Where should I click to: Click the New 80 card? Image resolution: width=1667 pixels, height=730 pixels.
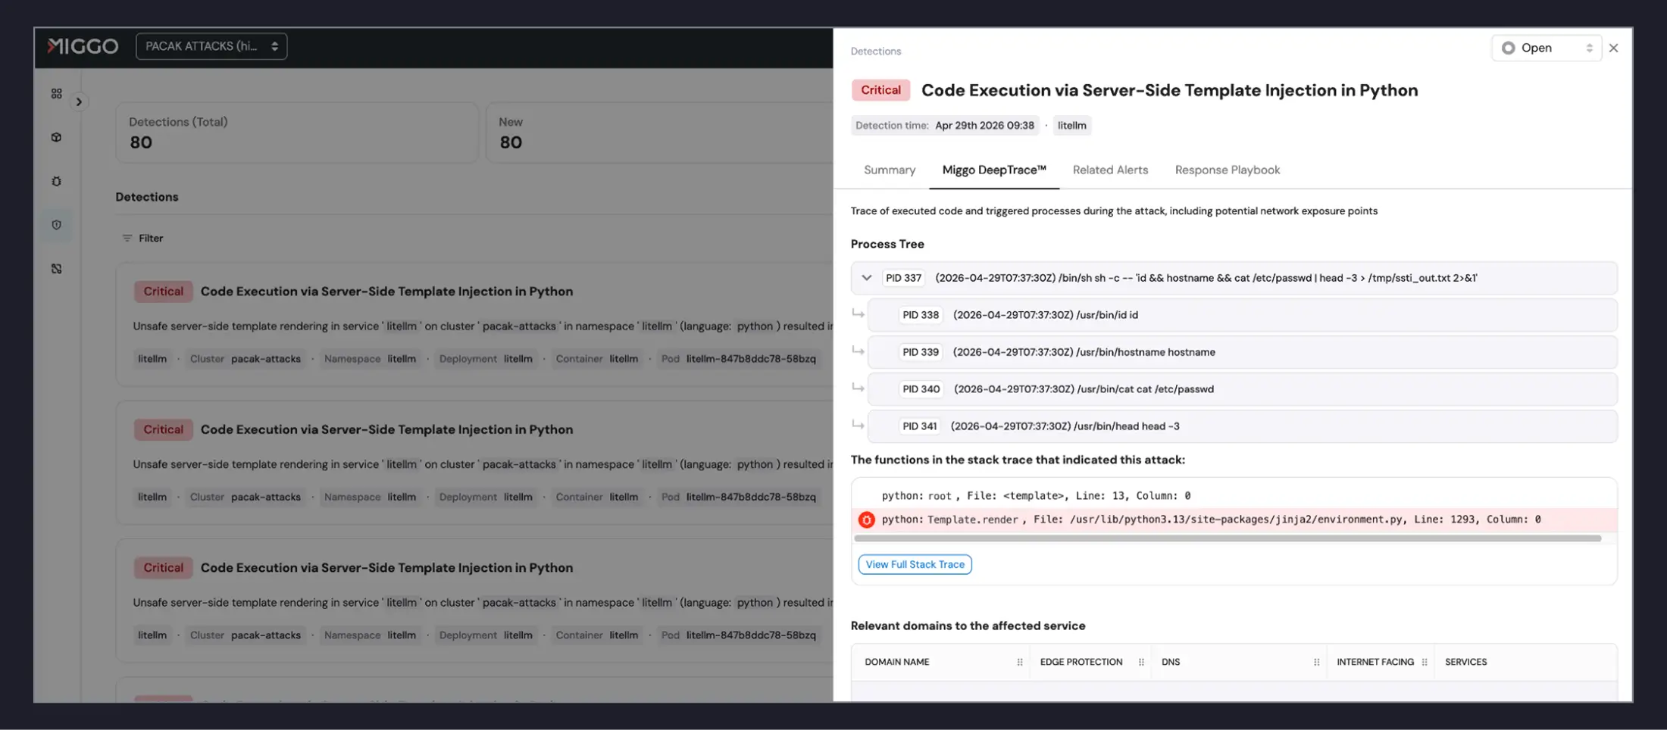pos(659,133)
